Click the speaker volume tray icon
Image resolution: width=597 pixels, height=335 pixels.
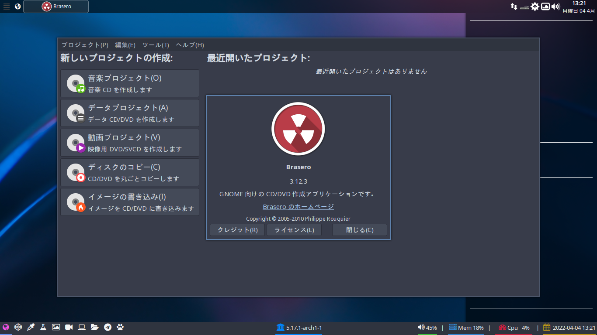click(x=555, y=7)
